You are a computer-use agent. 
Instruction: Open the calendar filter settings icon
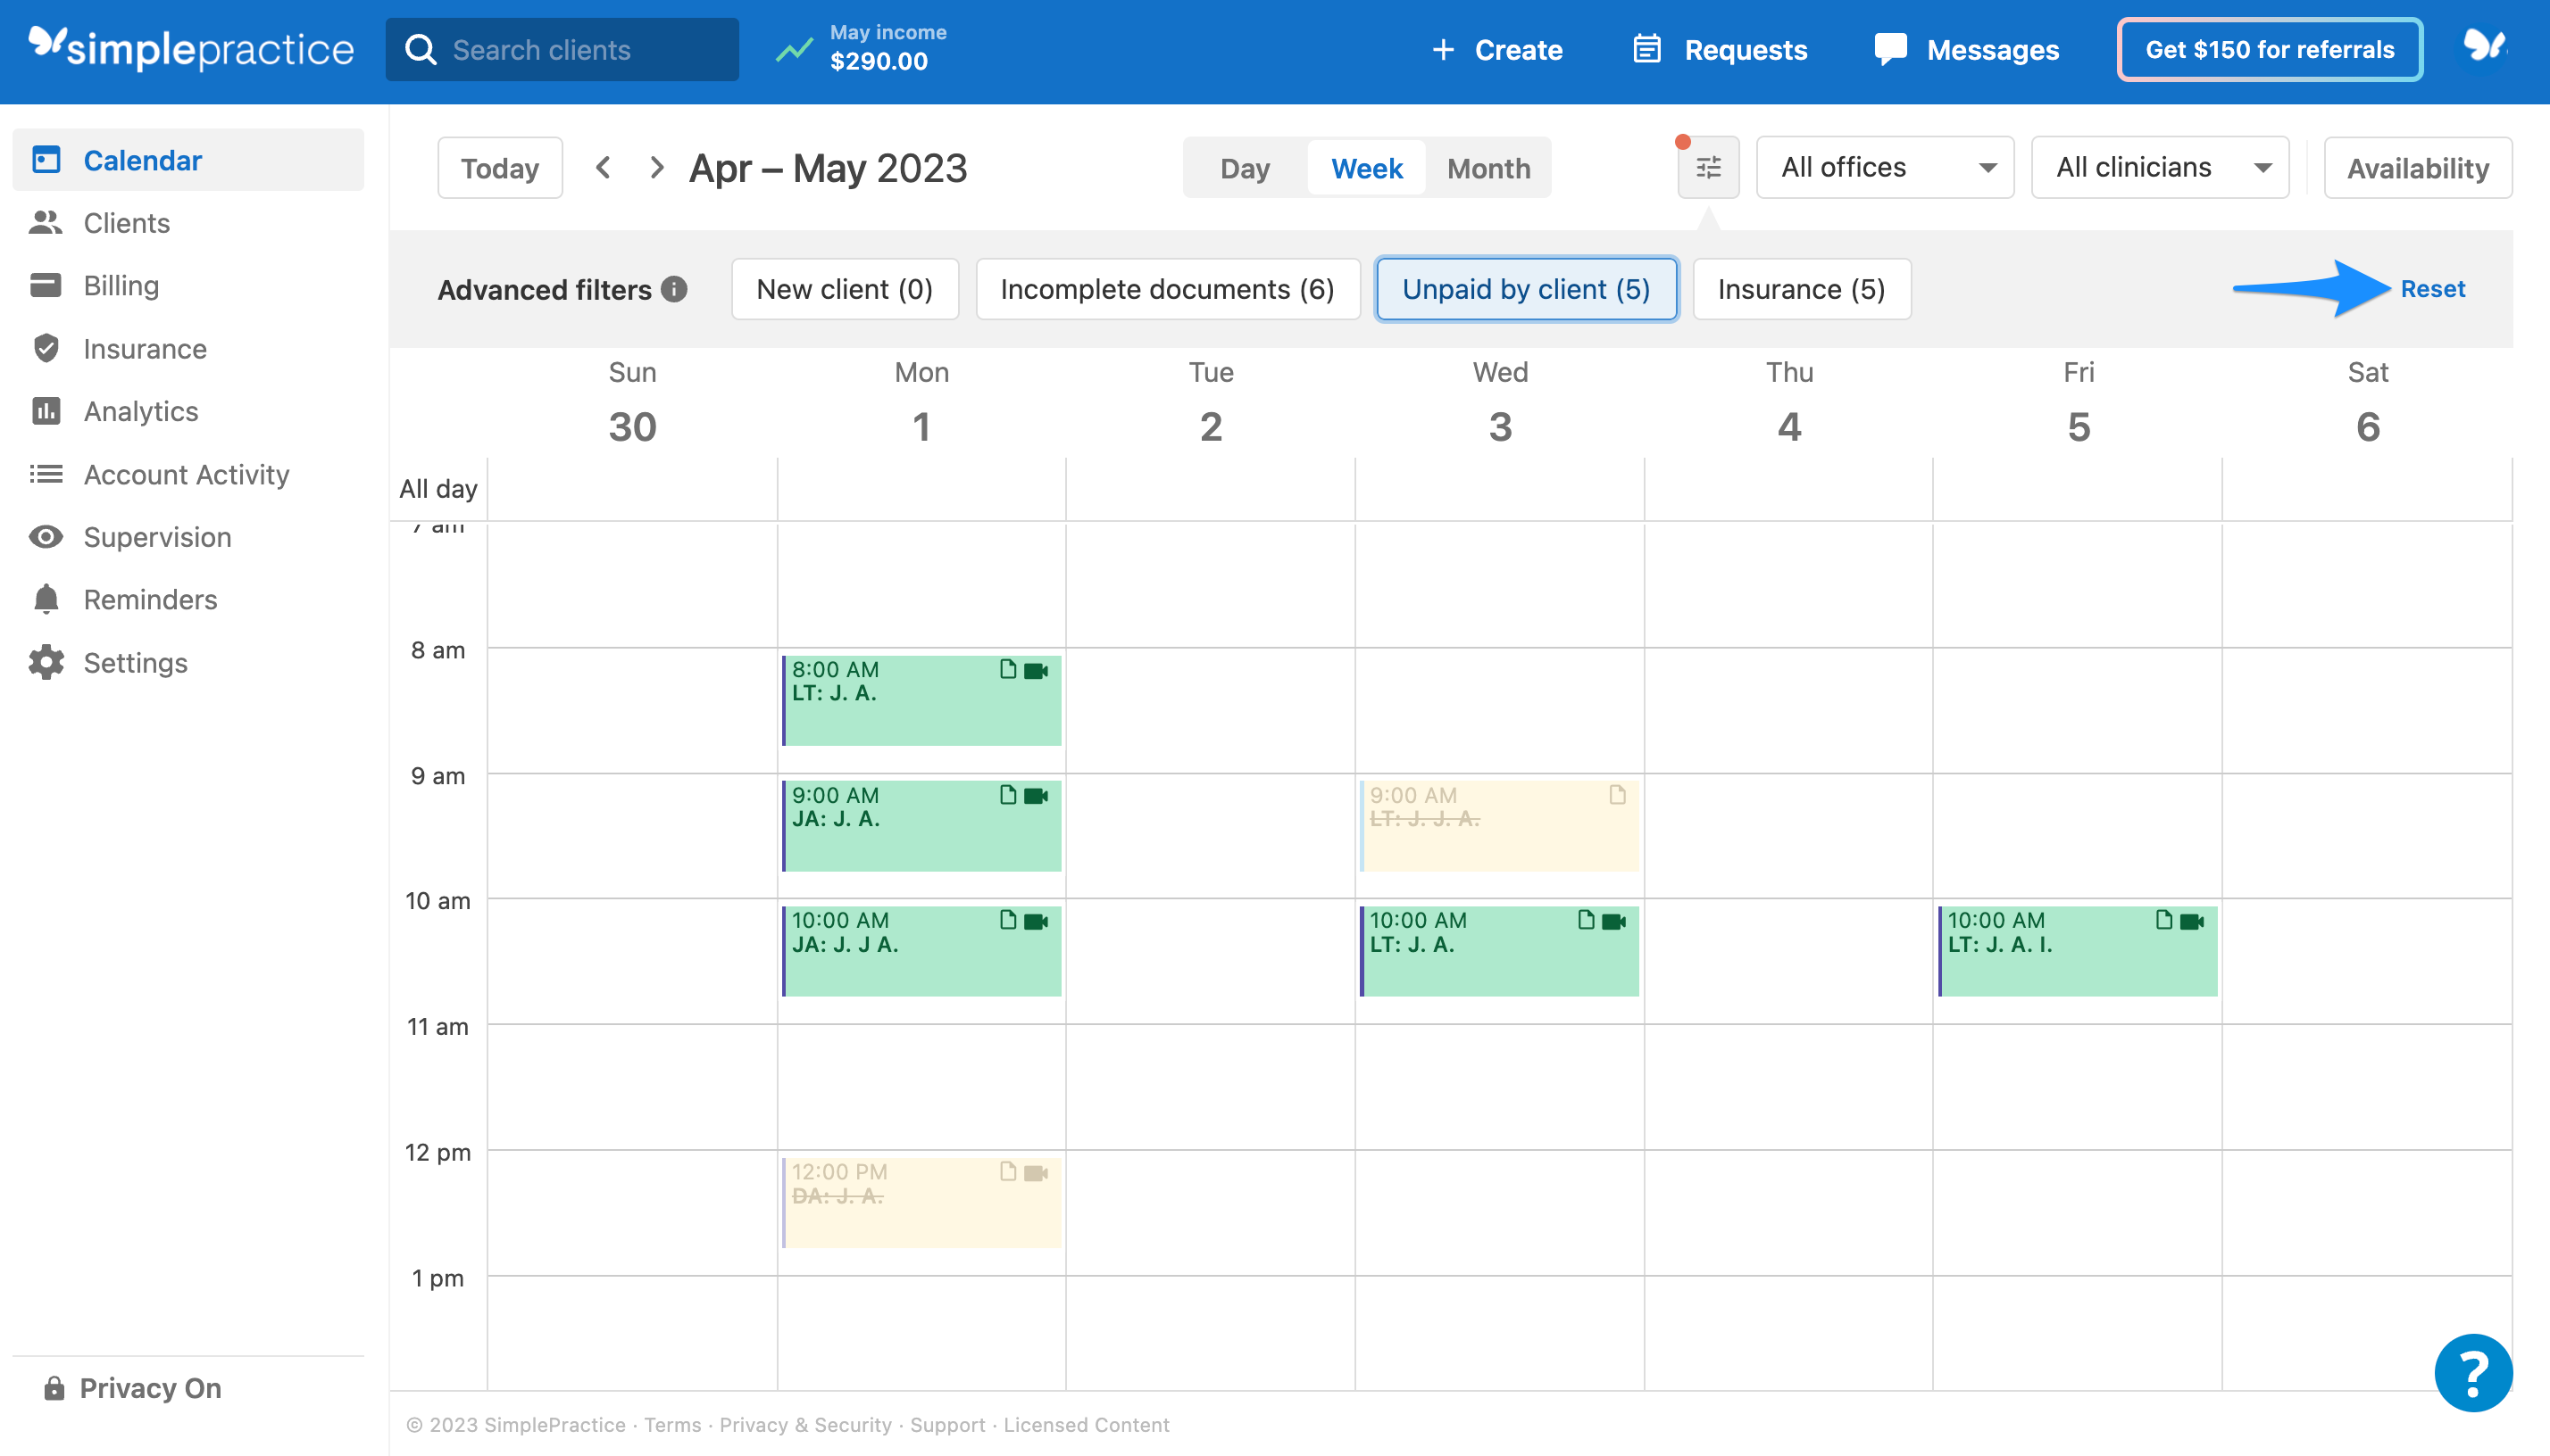coord(1708,168)
